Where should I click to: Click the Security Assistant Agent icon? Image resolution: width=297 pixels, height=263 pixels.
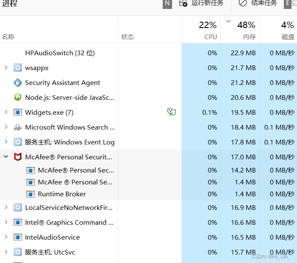click(x=18, y=83)
